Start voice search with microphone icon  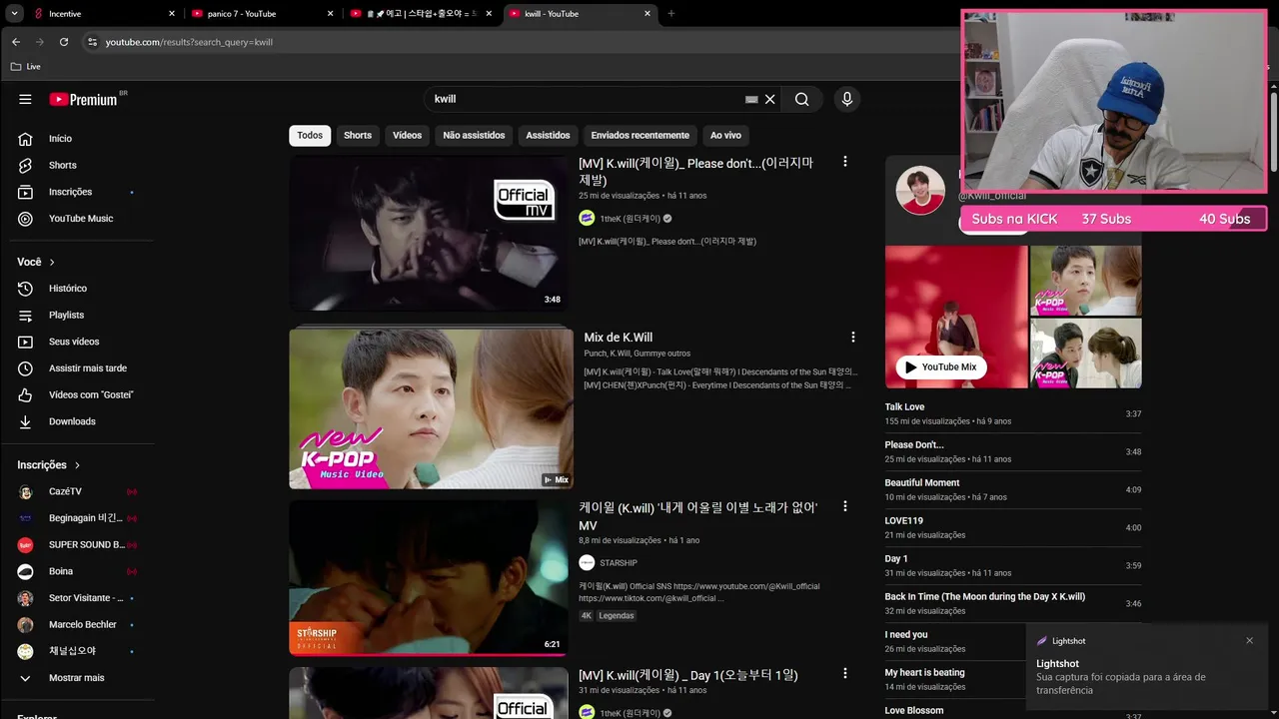click(847, 99)
